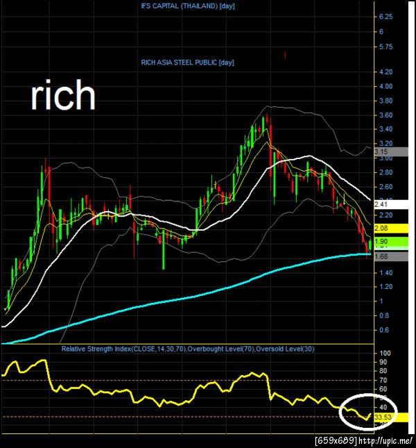Image resolution: width=416 pixels, height=448 pixels.
Task: Select the yellow 2.08 price tag
Action: tap(391, 229)
